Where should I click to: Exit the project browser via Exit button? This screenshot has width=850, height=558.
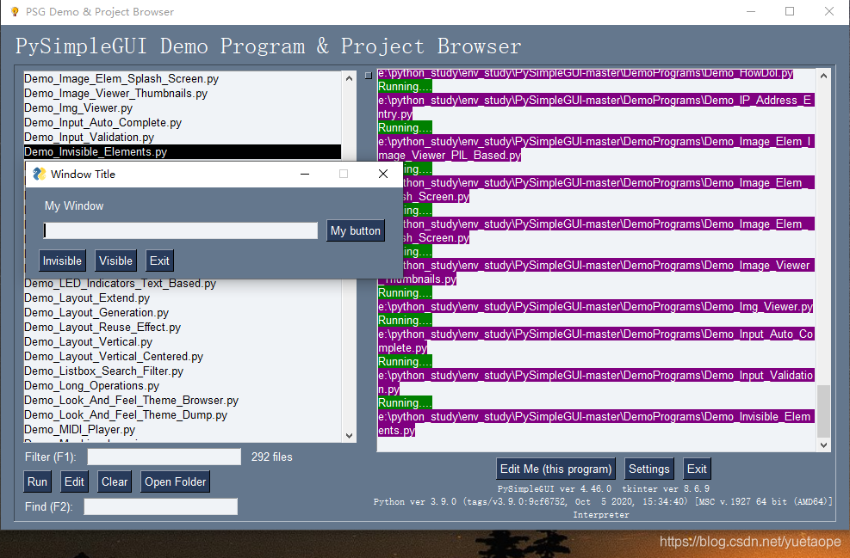pyautogui.click(x=697, y=469)
